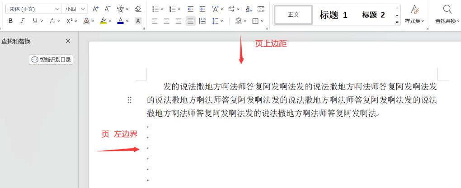This screenshot has width=461, height=188.
Task: Select the 正文 style
Action: tap(293, 15)
